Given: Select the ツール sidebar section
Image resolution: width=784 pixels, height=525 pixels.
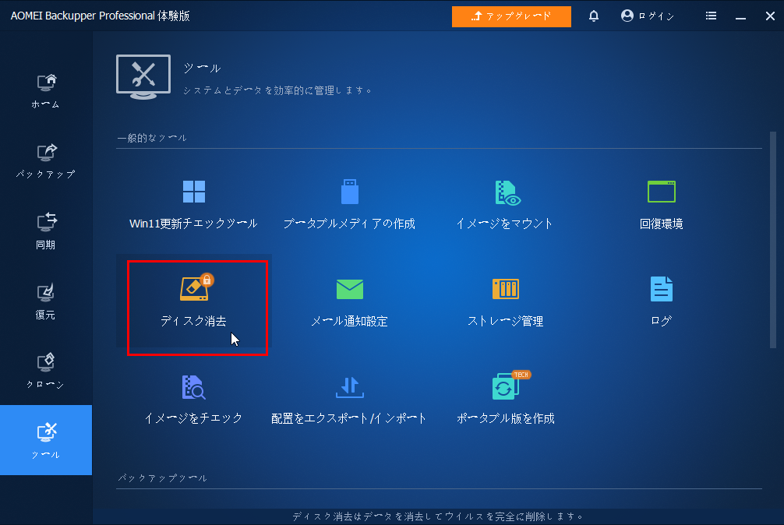Looking at the screenshot, I should (45, 439).
